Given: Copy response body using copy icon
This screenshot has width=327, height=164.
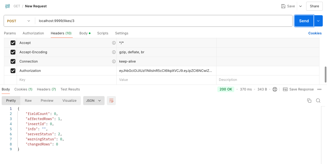Looking at the screenshot, I should [x=309, y=100].
